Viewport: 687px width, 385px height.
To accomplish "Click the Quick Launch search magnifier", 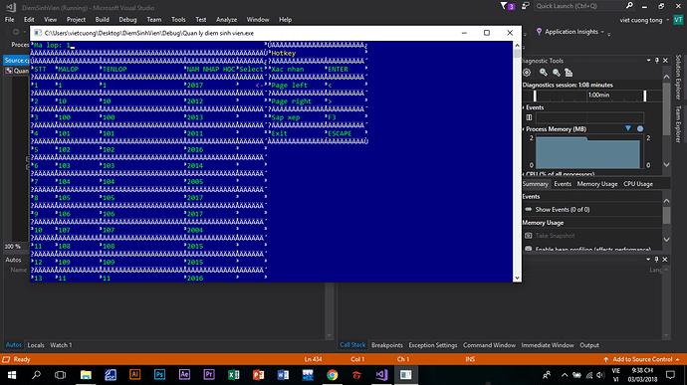I will click(629, 6).
